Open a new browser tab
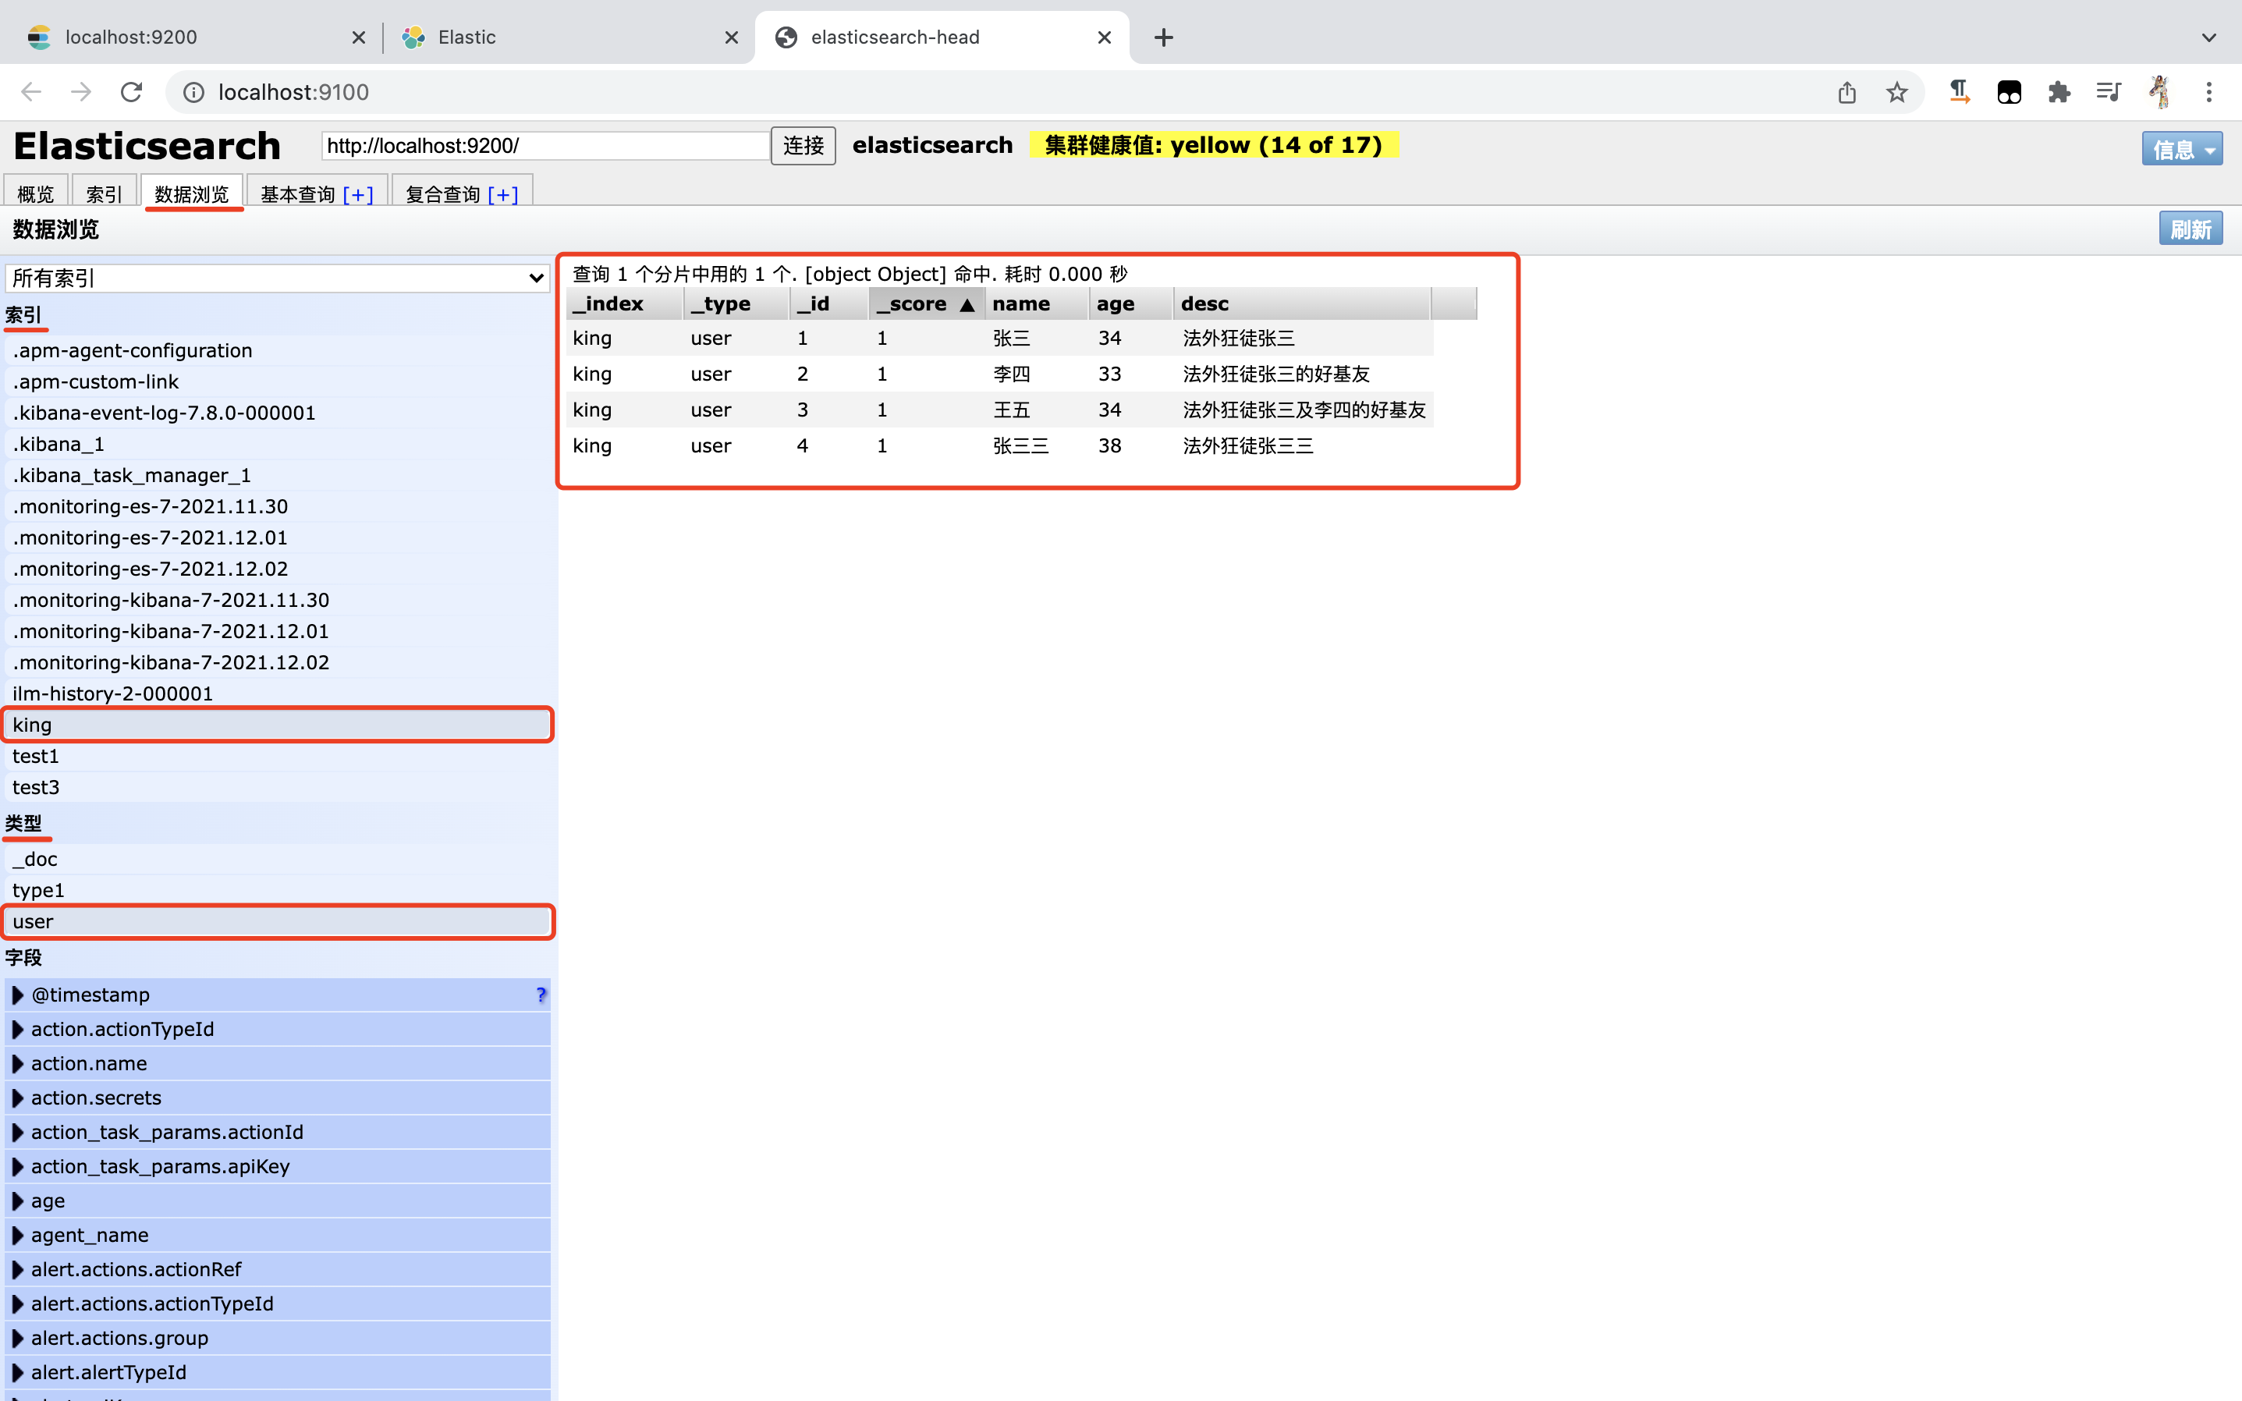The height and width of the screenshot is (1401, 2242). (1164, 37)
